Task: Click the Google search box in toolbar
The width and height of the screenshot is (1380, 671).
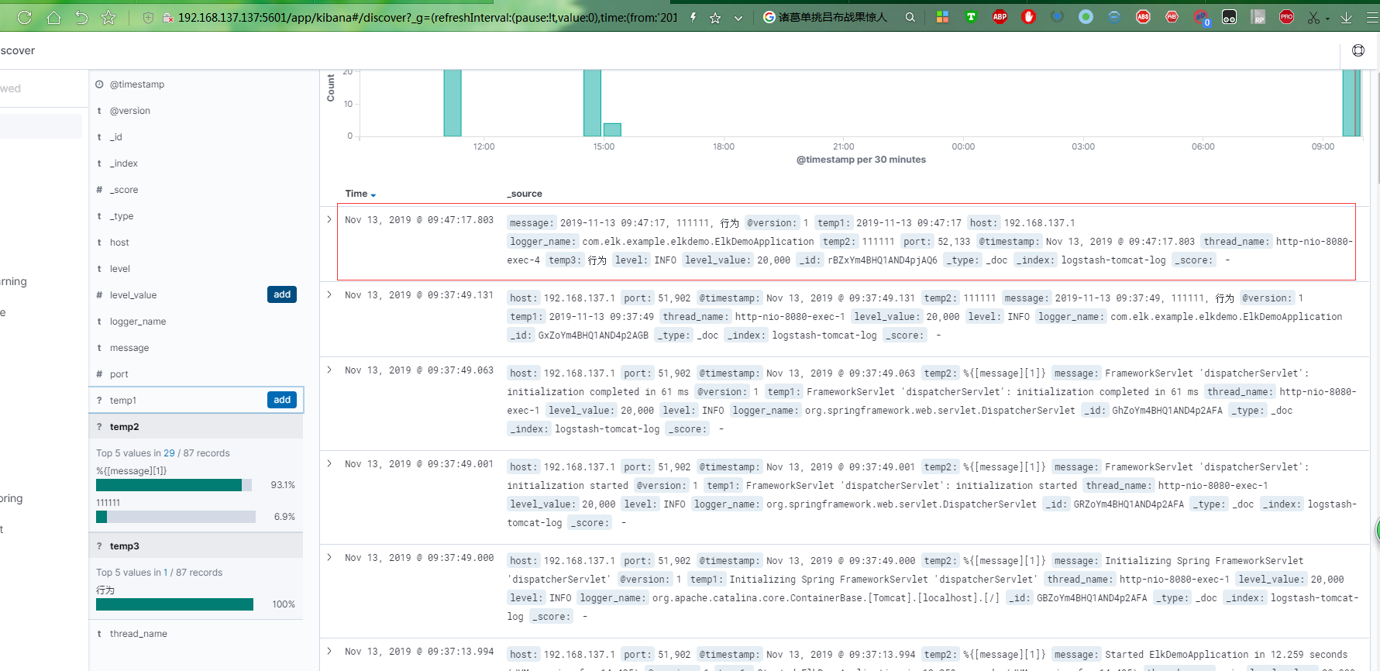Action: click(831, 17)
